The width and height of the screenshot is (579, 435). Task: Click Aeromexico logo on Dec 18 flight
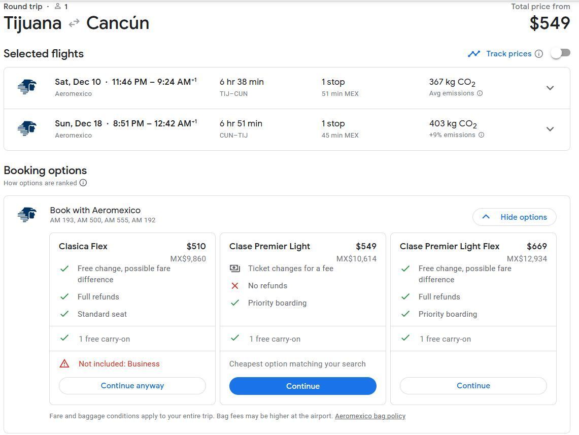click(27, 129)
